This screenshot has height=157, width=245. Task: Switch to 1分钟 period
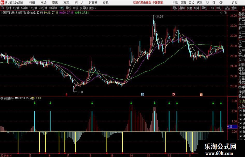[x=16, y=8]
